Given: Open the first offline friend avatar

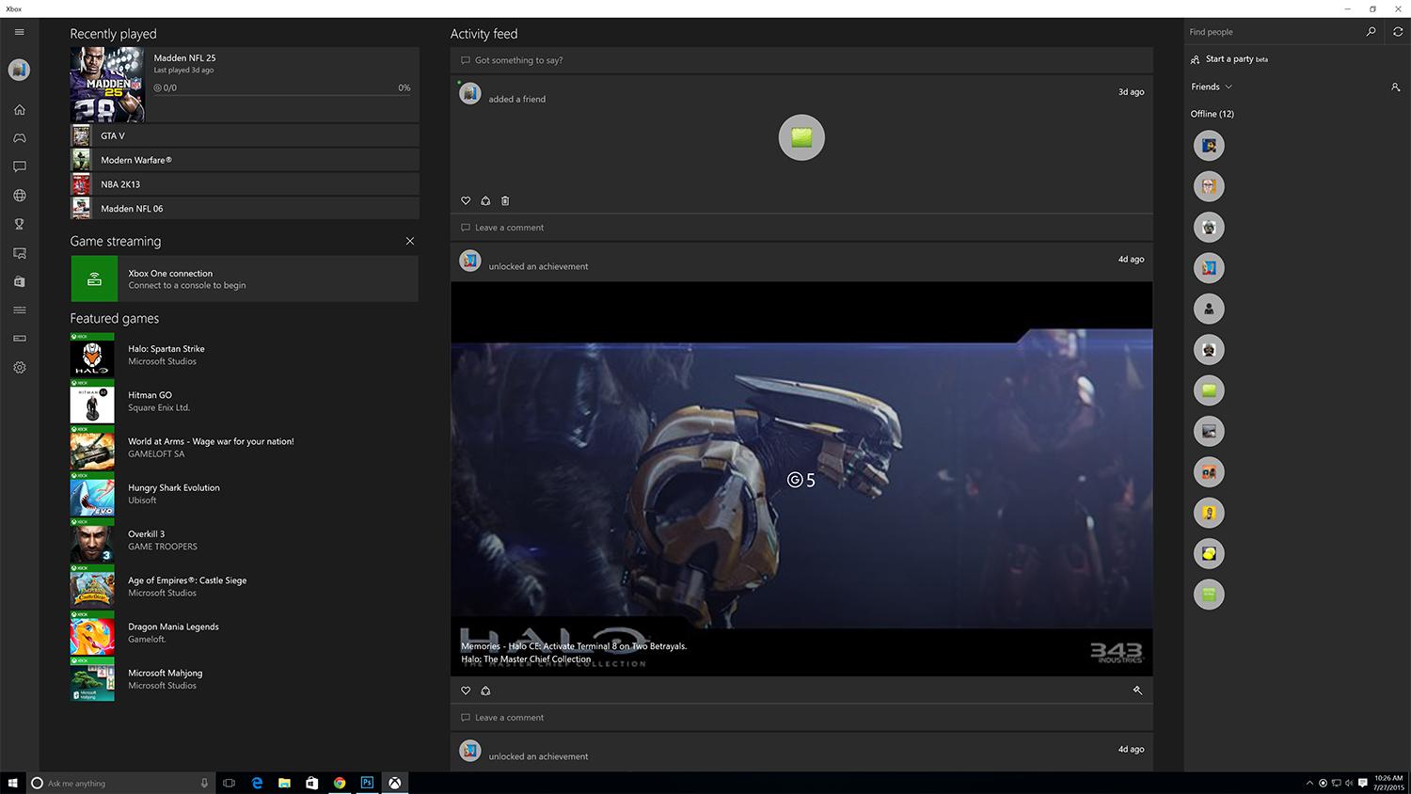Looking at the screenshot, I should pos(1209,146).
